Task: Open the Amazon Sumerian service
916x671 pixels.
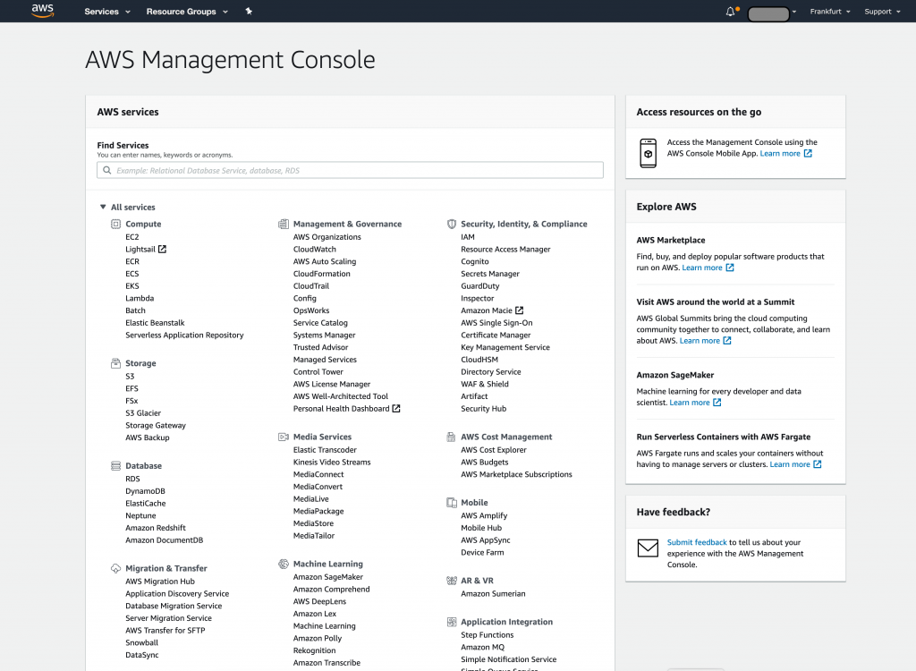Action: (493, 593)
